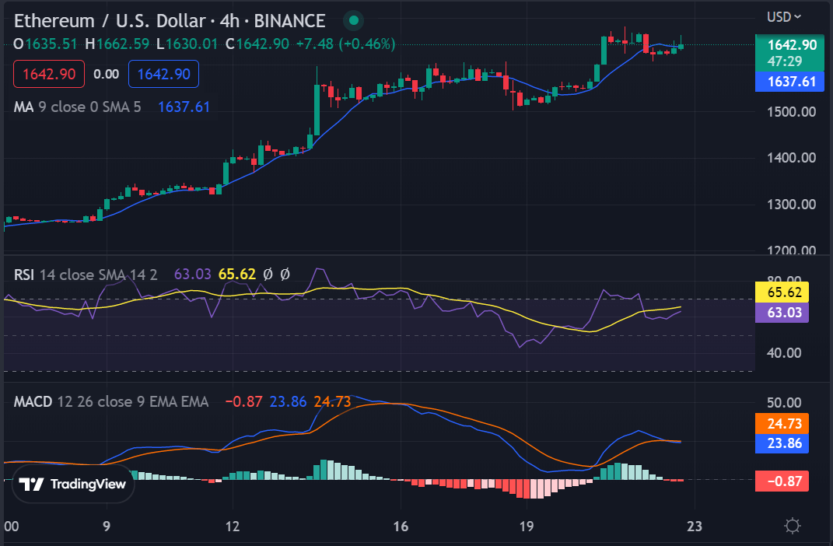Click the blue 1642.90 buy price box
The image size is (833, 546).
click(163, 75)
